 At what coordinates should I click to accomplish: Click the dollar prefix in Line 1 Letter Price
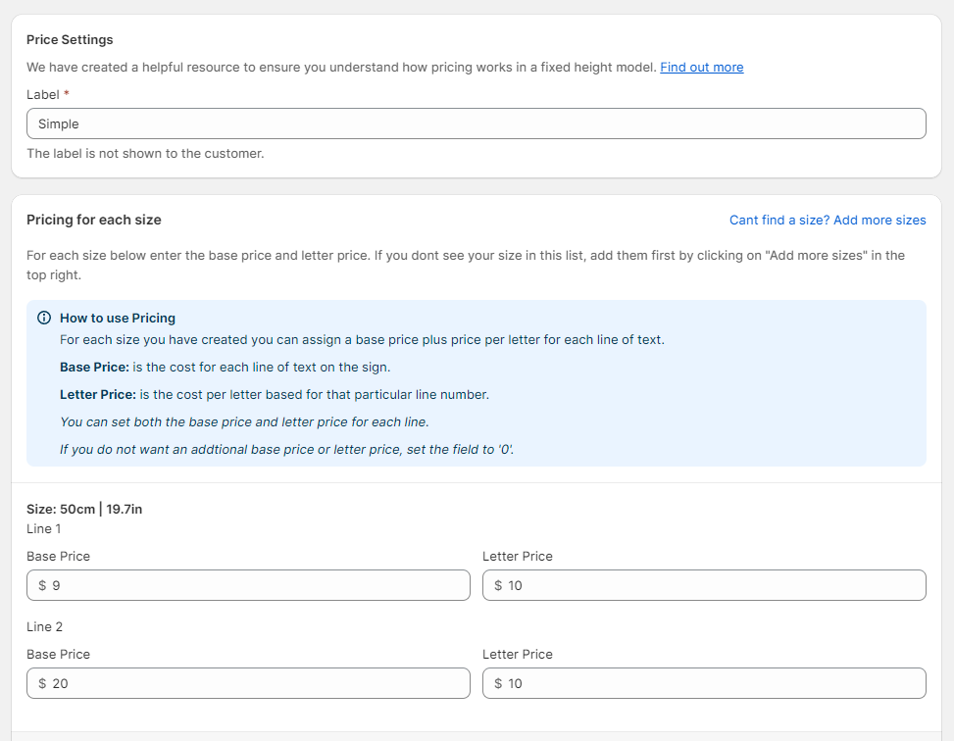pos(498,585)
